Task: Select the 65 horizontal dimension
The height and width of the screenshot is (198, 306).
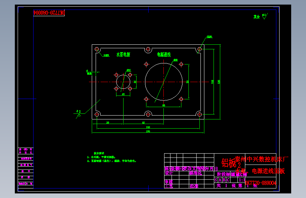Action: (143, 123)
